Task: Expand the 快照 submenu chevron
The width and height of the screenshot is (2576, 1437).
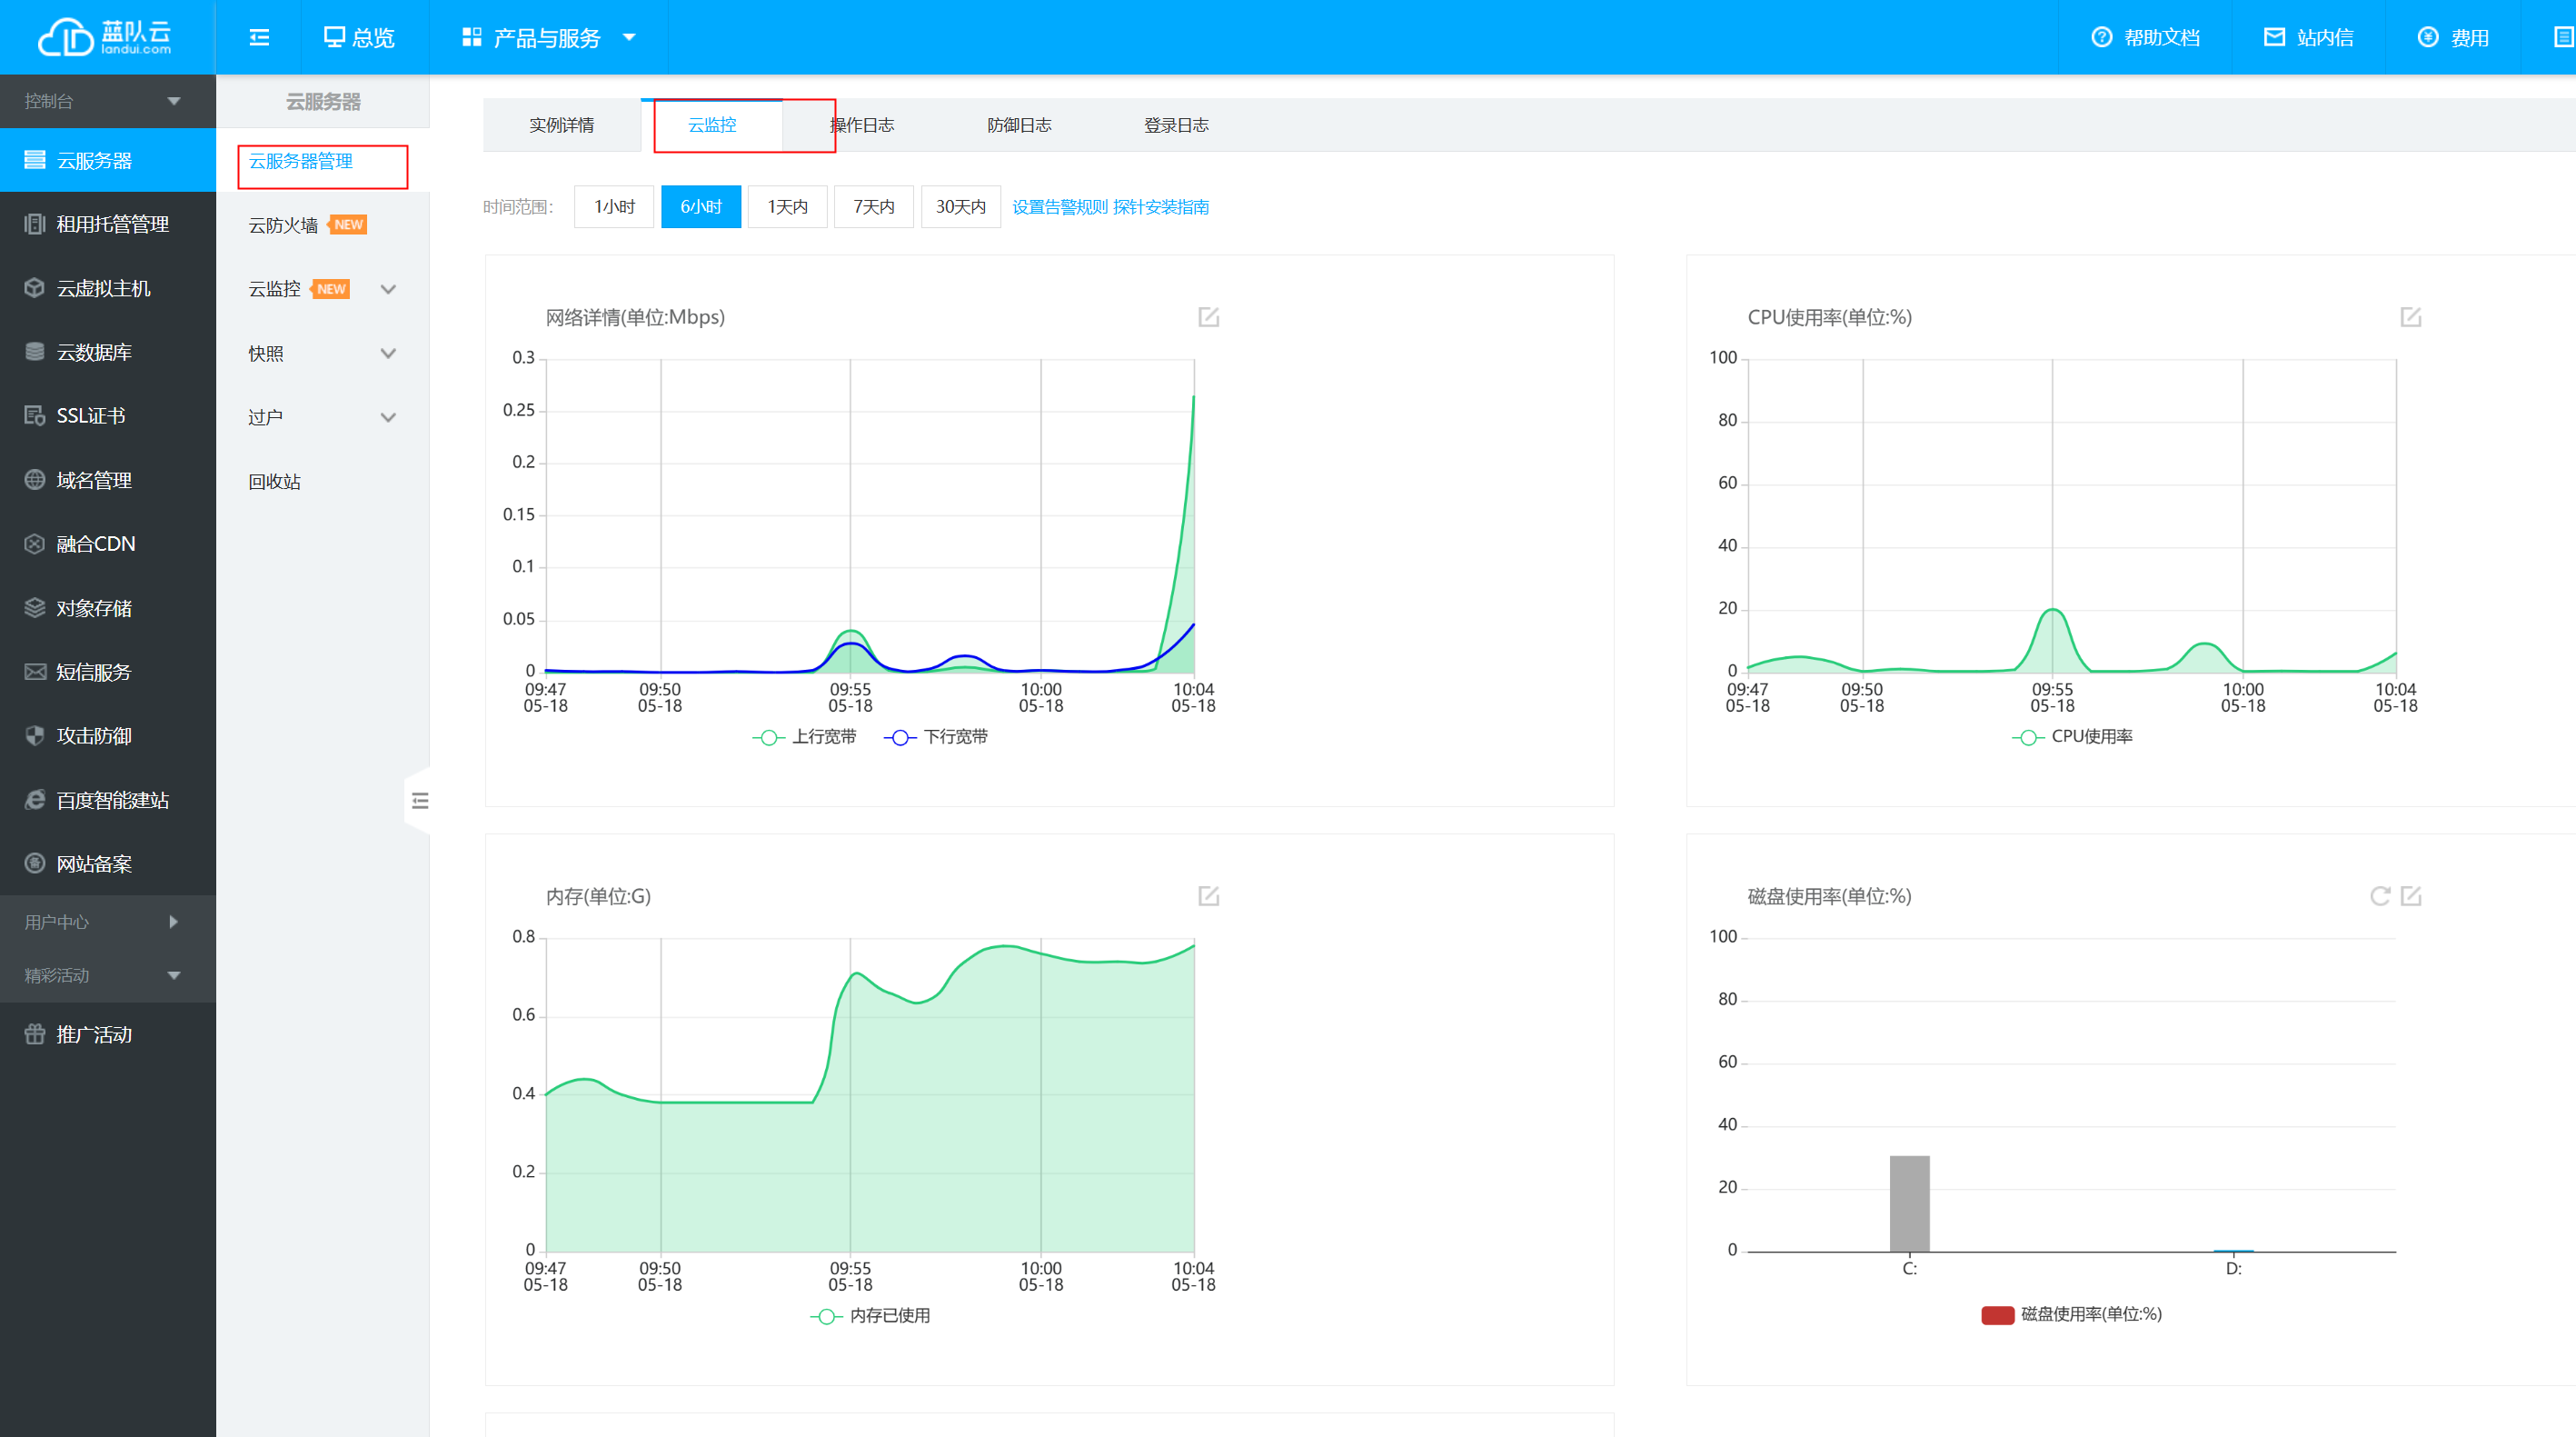Action: (x=388, y=353)
